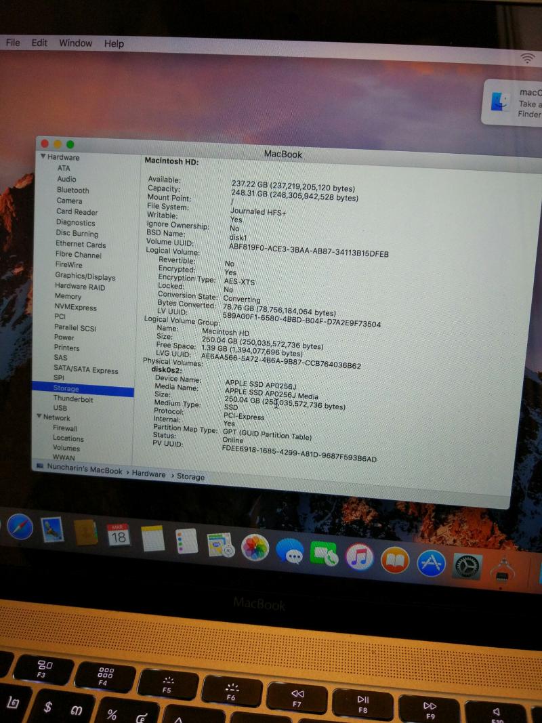Launch iTunes from the Dock
The image size is (542, 723).
[360, 557]
